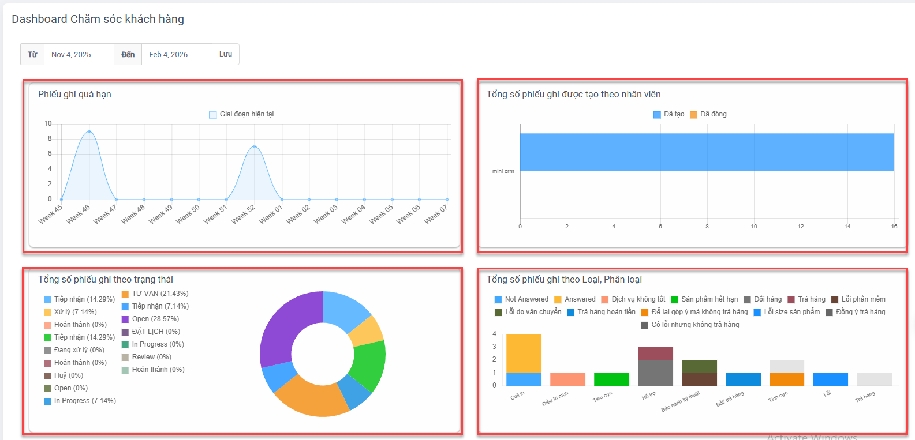
Task: Hide the Đã đóng series legend
Action: click(708, 114)
